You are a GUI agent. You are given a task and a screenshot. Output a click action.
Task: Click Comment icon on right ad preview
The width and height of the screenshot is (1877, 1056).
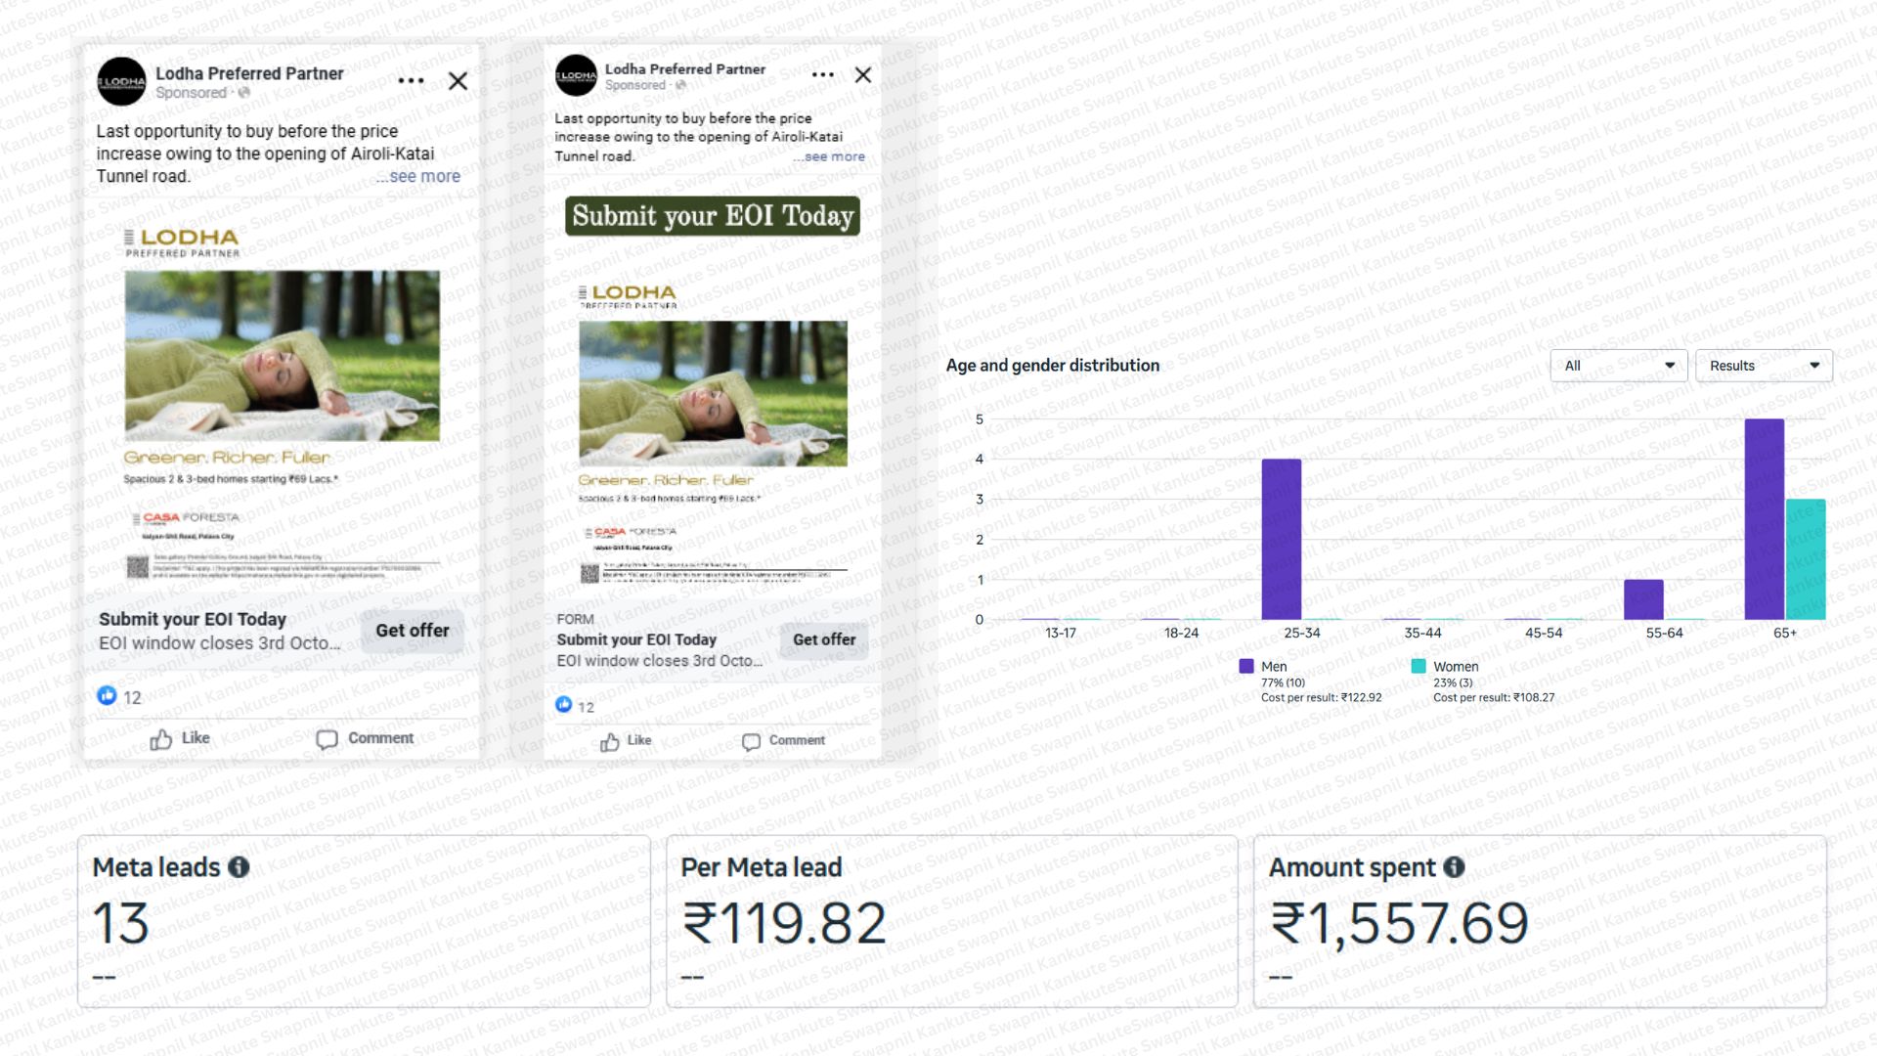point(751,742)
